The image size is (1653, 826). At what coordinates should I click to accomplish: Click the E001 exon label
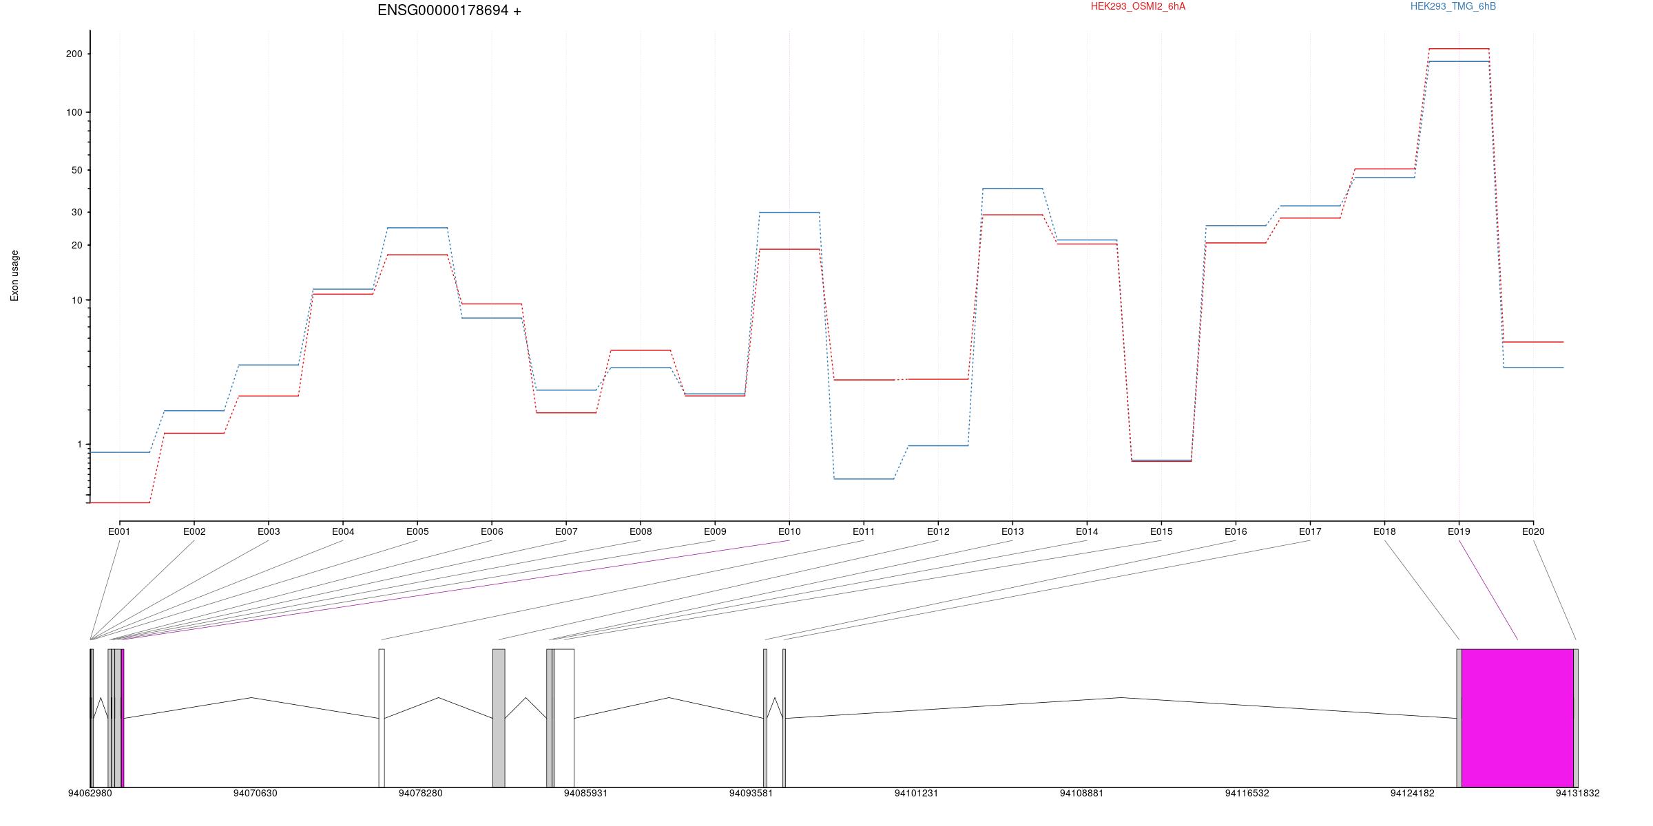coord(119,531)
